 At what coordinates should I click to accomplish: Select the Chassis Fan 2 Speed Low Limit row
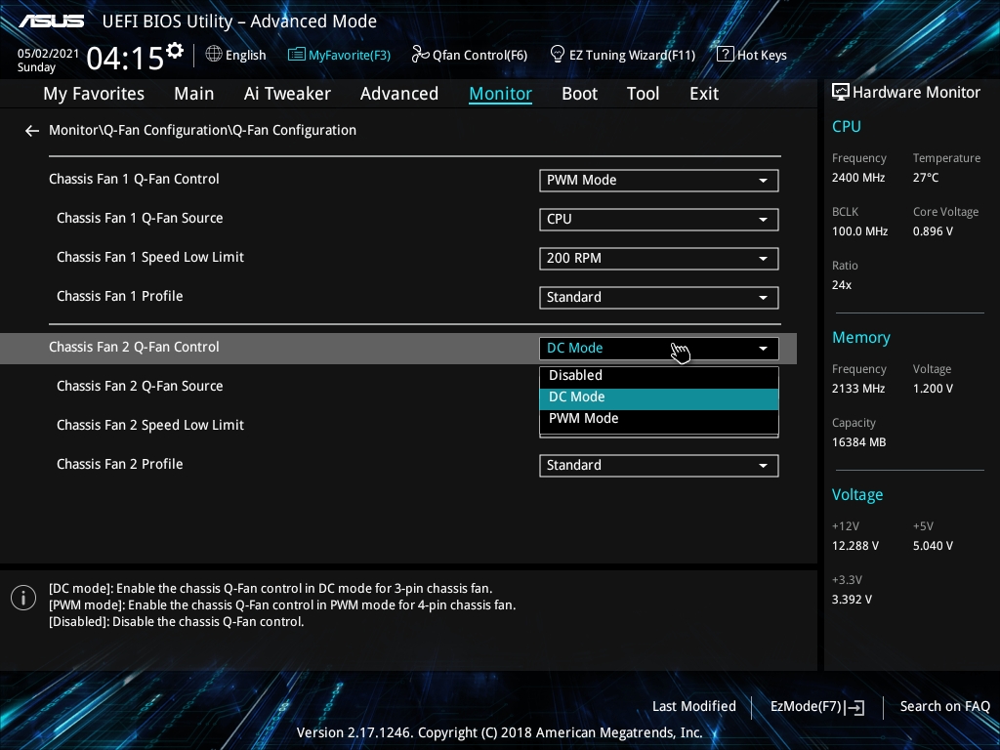pyautogui.click(x=149, y=426)
